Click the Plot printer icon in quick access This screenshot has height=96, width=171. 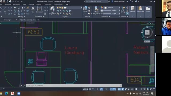pyautogui.click(x=10, y=1)
